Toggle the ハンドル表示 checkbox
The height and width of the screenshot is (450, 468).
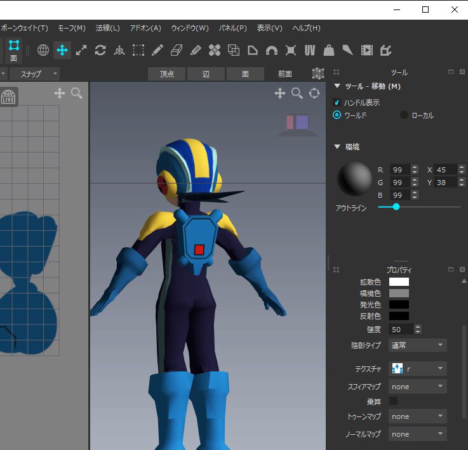pyautogui.click(x=337, y=102)
